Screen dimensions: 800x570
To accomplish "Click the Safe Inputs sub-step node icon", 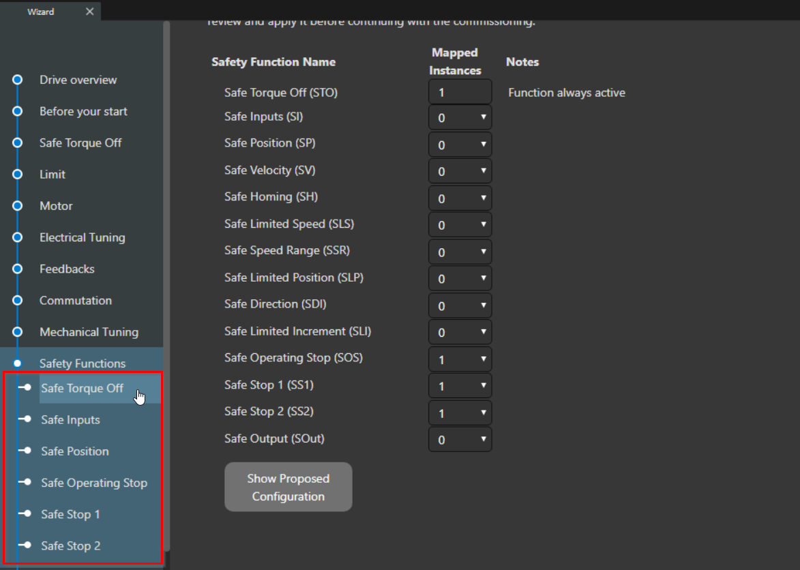I will (x=25, y=419).
